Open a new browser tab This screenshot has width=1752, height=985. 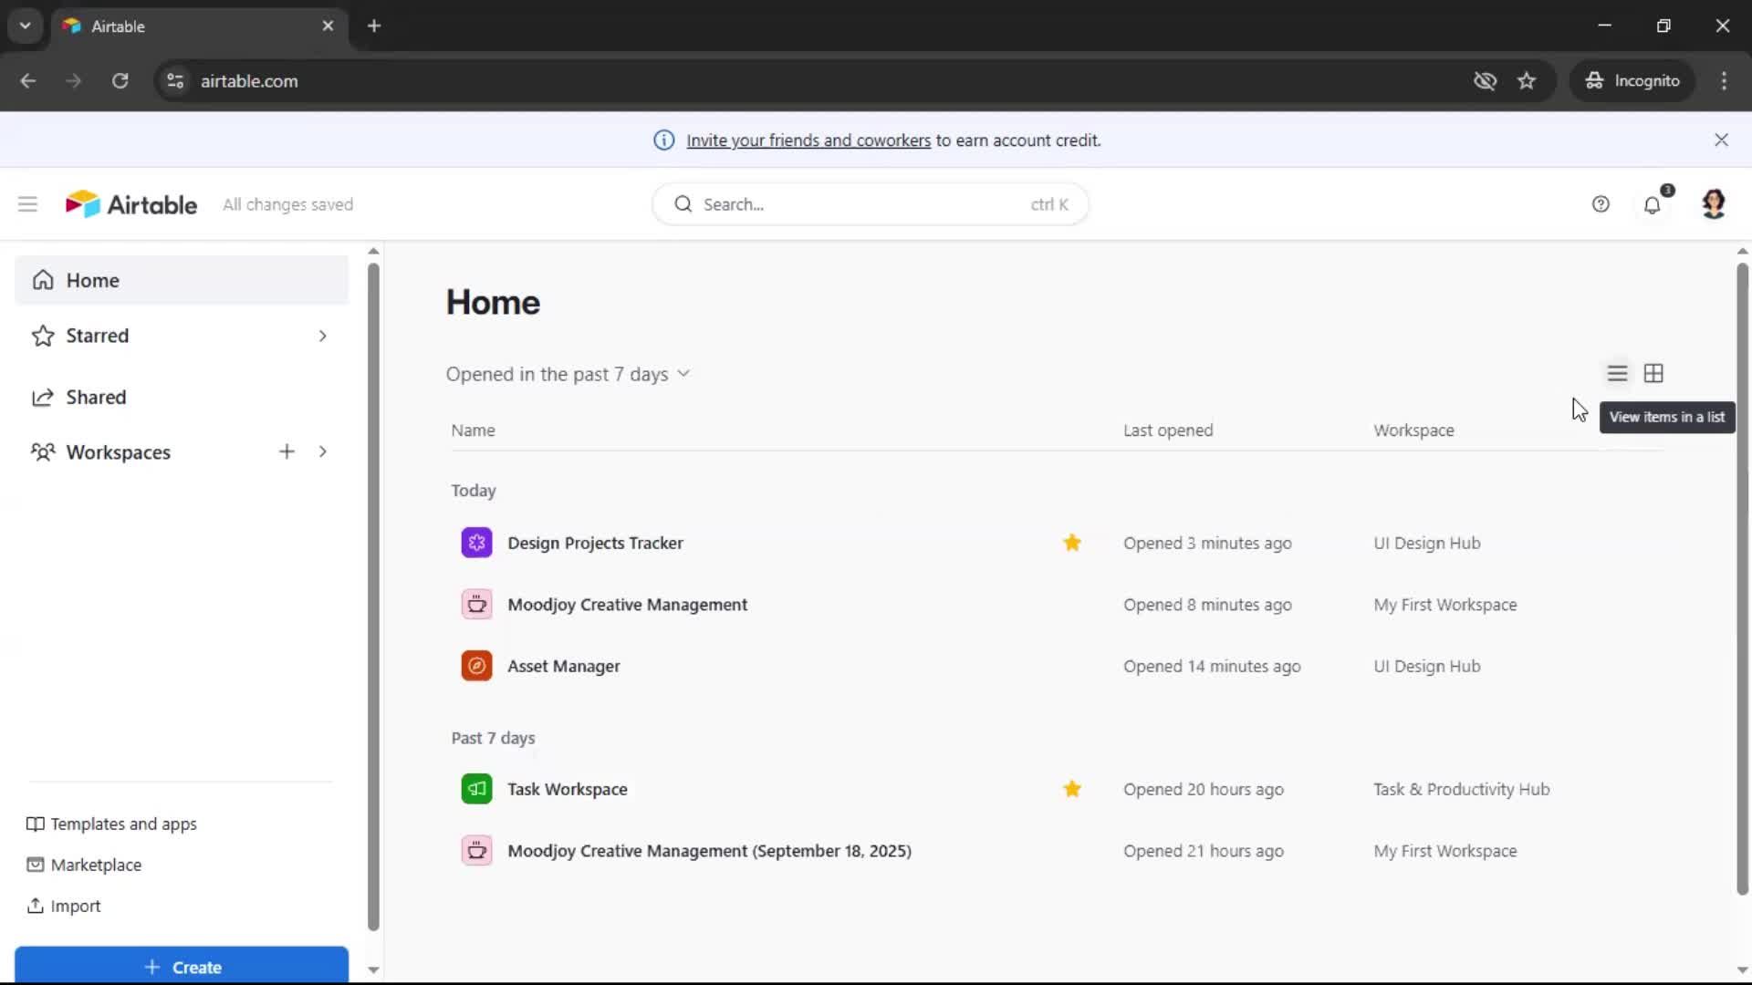374,26
